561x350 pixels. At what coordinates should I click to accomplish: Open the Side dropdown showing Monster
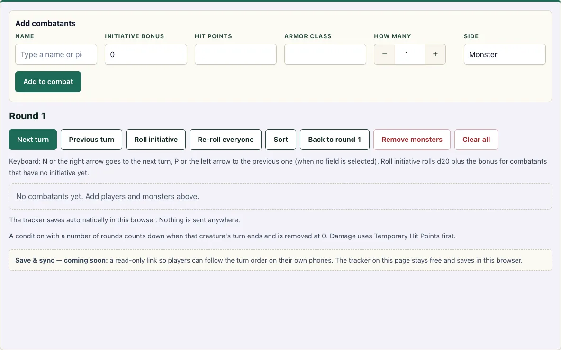[x=505, y=54]
